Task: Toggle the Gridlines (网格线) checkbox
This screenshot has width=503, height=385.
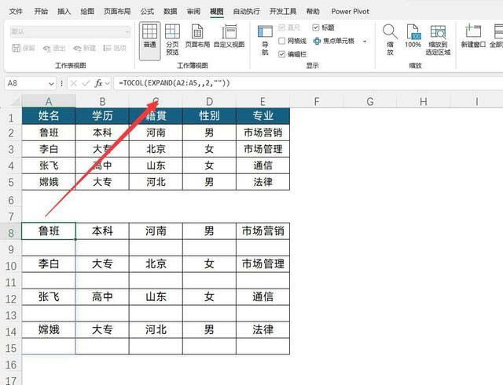Action: pos(282,41)
